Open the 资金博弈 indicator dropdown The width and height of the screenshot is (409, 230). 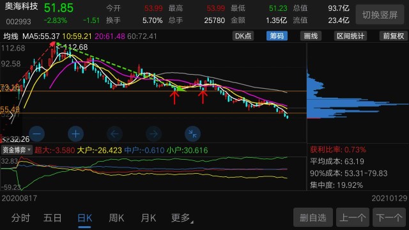[17, 150]
